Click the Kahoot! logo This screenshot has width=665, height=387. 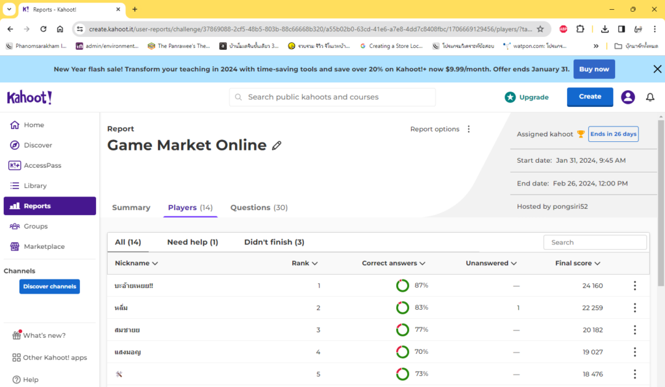click(x=29, y=97)
